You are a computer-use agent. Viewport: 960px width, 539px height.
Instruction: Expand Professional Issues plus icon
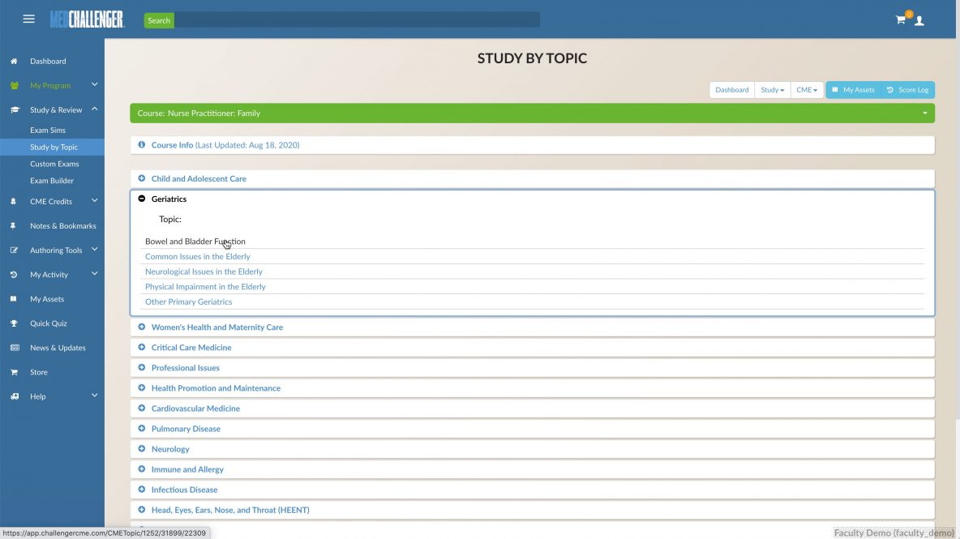point(141,368)
